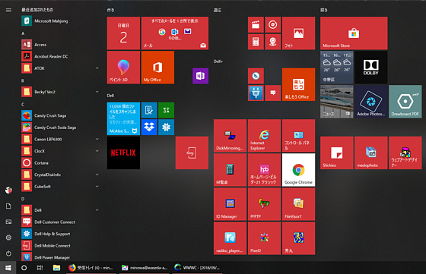
Task: Open the OneNote tile
Action: click(201, 76)
